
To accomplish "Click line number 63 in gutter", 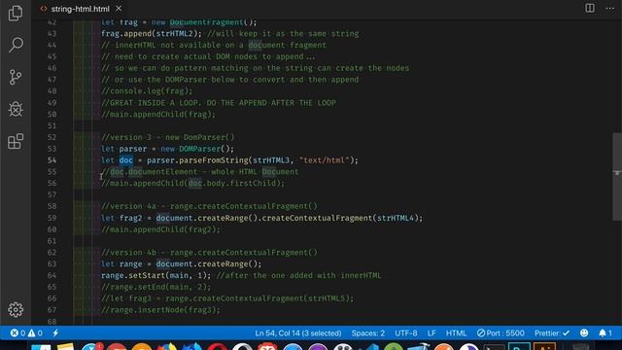I will 52,263.
